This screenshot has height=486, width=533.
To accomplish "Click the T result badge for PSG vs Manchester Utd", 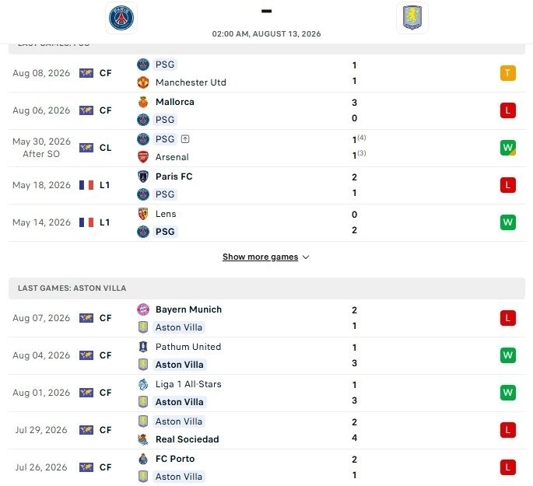I will [x=508, y=73].
